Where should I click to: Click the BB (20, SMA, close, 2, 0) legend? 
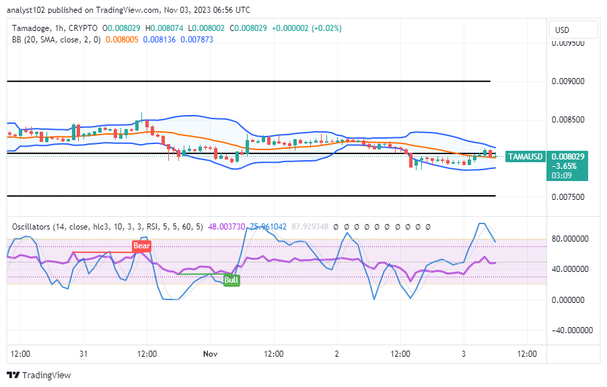pos(56,40)
